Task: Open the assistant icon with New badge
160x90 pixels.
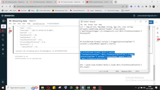Action: pos(9,32)
